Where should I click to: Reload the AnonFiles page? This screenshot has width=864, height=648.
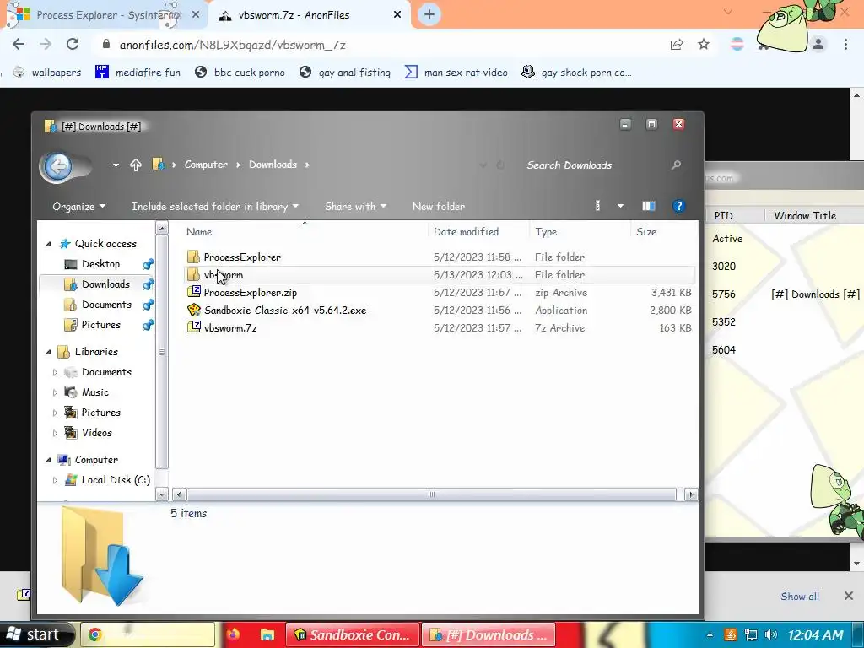pos(73,44)
